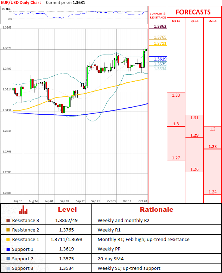Click the 1.2948 price axis label
The image size is (222, 273).
(x=7, y=131)
